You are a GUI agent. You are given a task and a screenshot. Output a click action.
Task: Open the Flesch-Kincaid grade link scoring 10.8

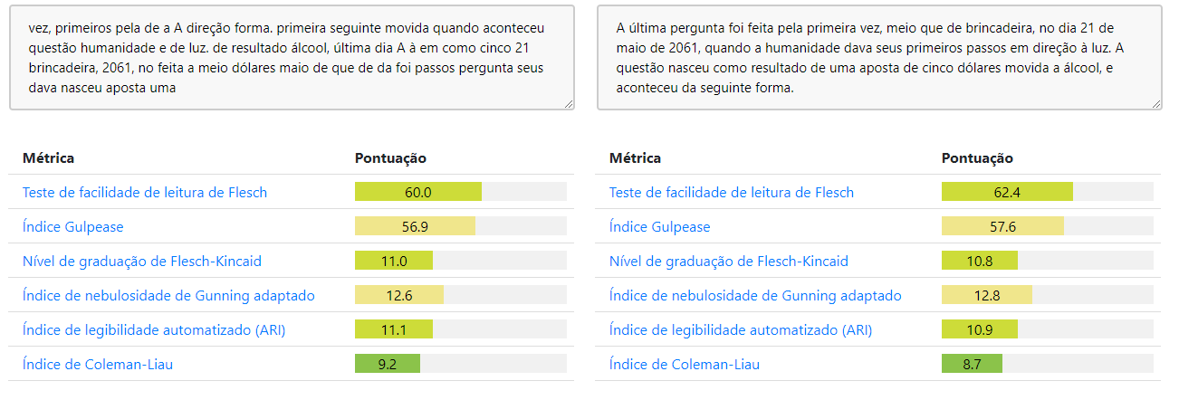click(728, 262)
